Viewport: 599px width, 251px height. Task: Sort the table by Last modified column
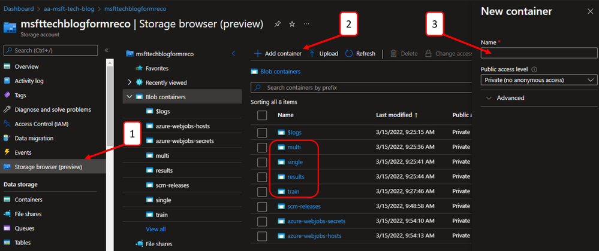tap(397, 115)
